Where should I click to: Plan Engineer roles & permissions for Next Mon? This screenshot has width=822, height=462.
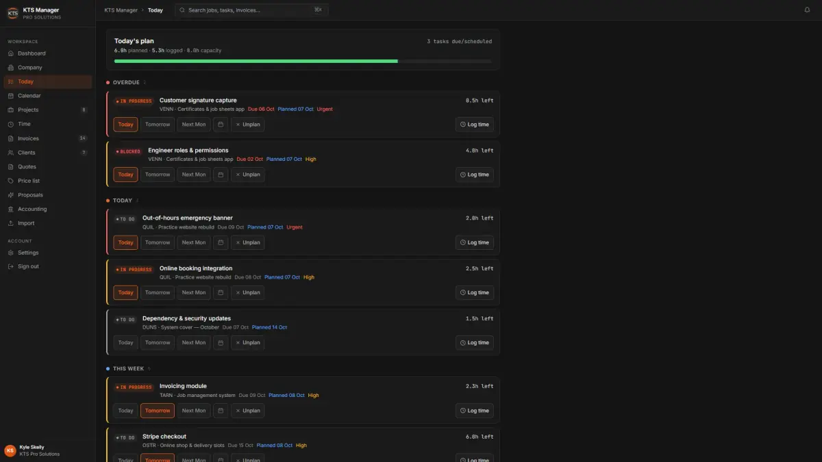tap(194, 175)
